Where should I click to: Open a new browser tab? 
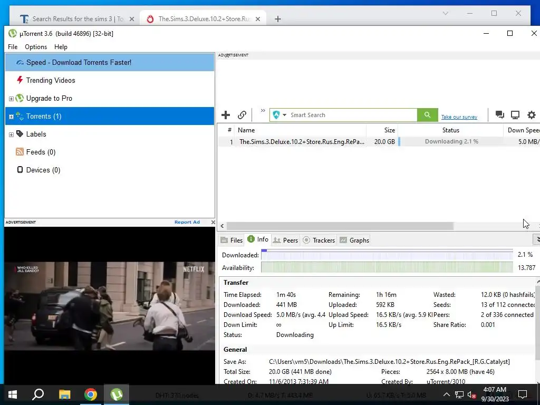(278, 19)
